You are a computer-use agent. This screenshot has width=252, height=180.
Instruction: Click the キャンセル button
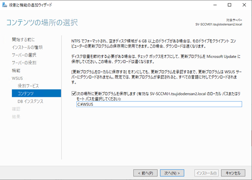click(233, 173)
